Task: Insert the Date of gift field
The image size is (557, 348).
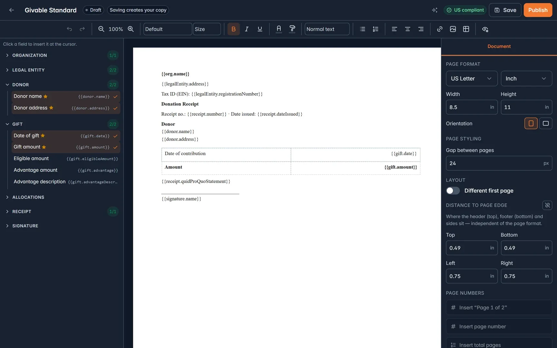Action: click(x=66, y=136)
